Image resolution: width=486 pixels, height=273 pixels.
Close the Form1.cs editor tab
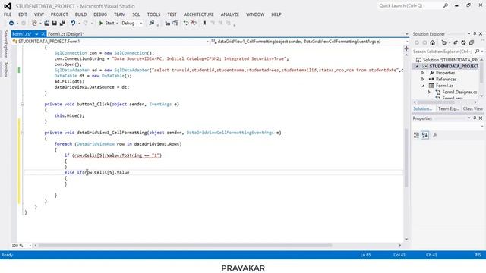tap(43, 34)
